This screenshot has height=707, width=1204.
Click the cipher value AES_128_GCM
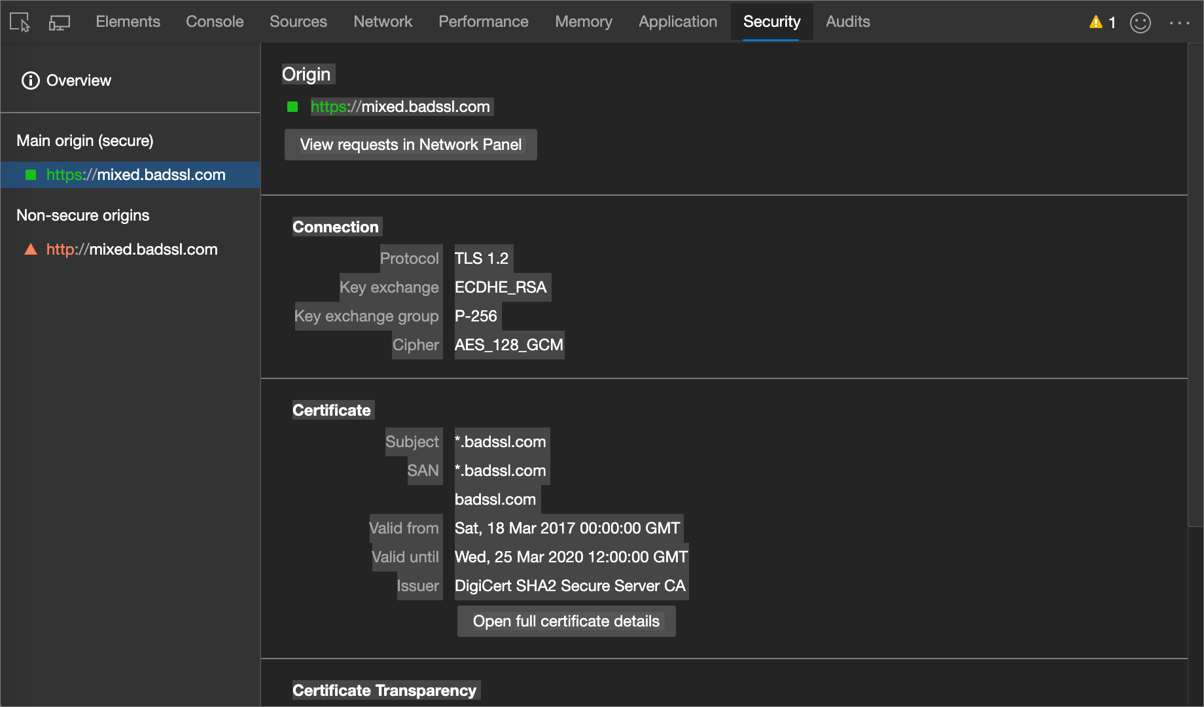pyautogui.click(x=508, y=345)
